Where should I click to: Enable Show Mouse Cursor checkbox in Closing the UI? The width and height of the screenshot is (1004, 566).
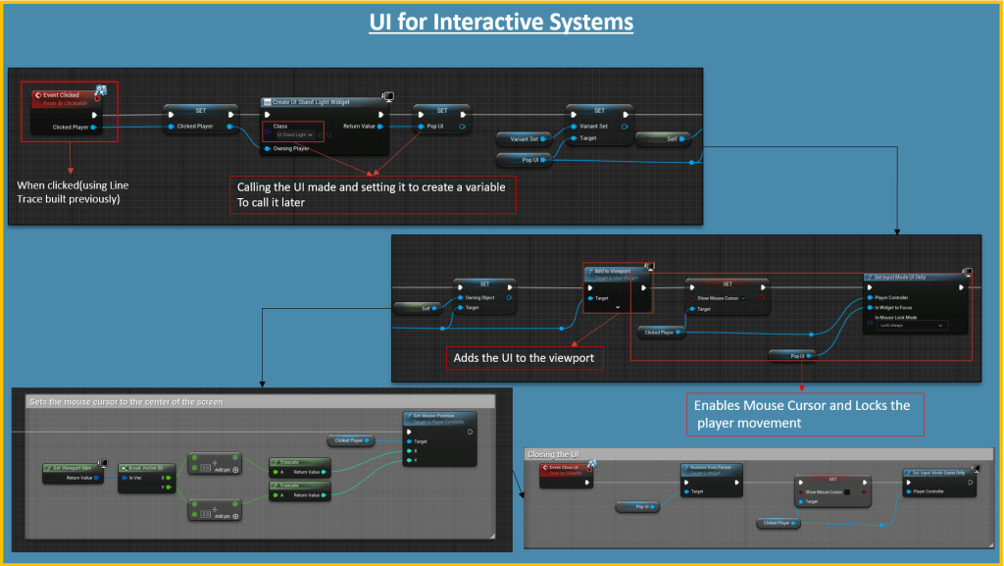[847, 492]
